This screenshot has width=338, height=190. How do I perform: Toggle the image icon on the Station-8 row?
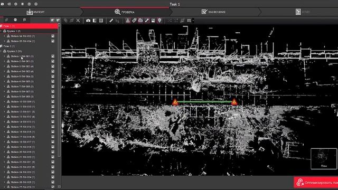pos(53,91)
